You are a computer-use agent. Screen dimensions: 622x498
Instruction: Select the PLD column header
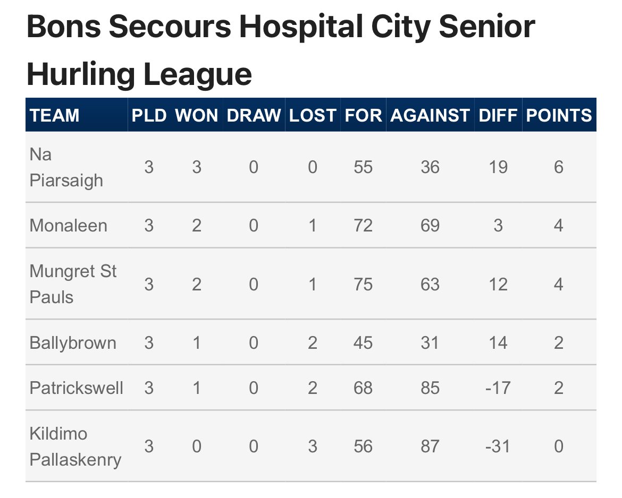149,115
